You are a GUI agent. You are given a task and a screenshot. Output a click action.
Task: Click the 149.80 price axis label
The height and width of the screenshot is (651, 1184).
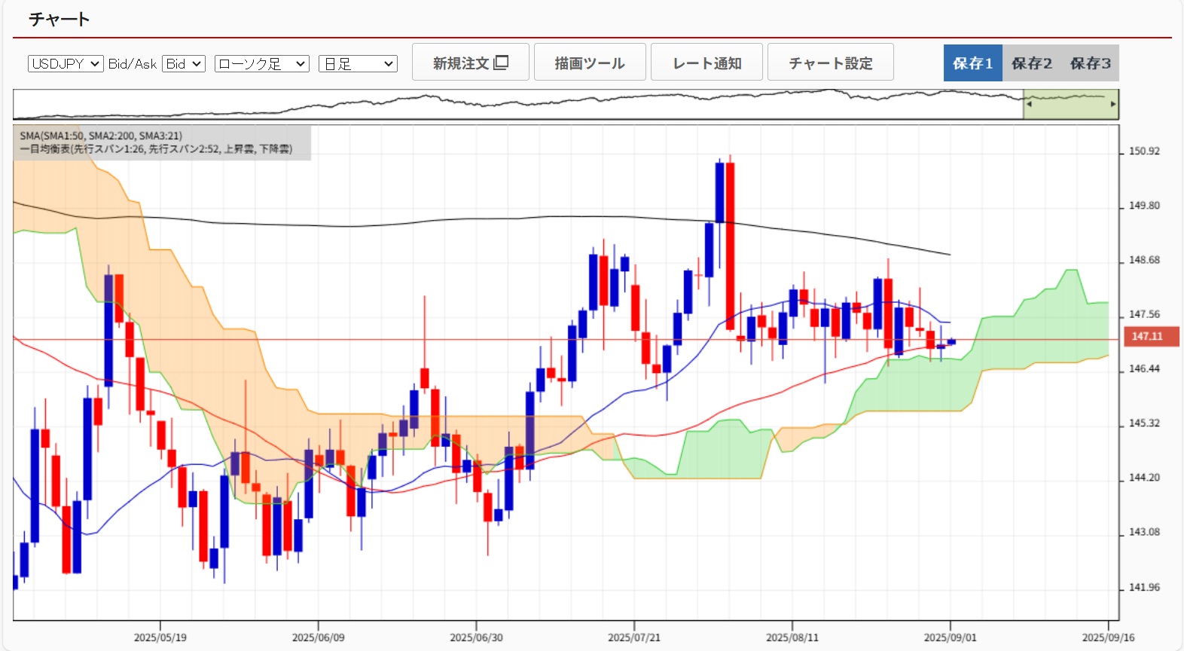(x=1144, y=206)
